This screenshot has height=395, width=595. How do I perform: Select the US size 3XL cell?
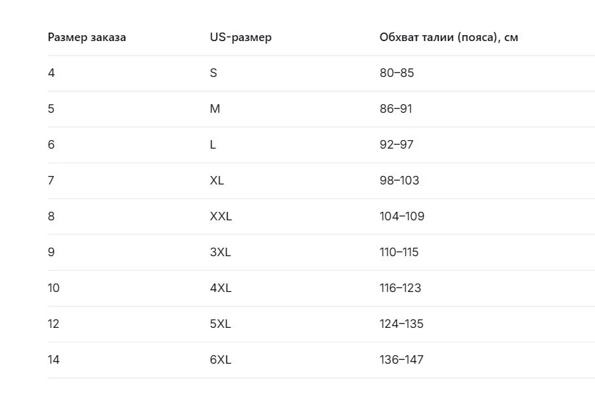click(x=220, y=252)
